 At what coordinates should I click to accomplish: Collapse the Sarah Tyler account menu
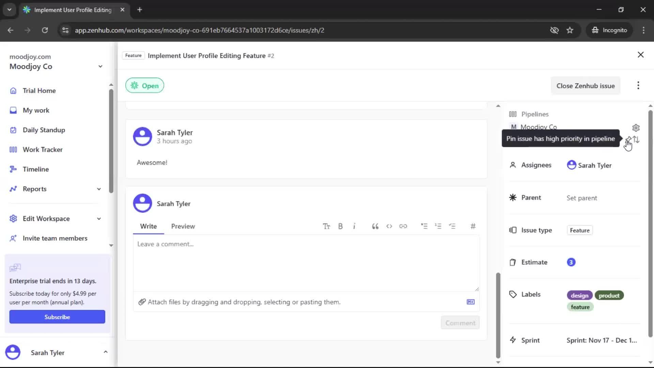(x=106, y=352)
